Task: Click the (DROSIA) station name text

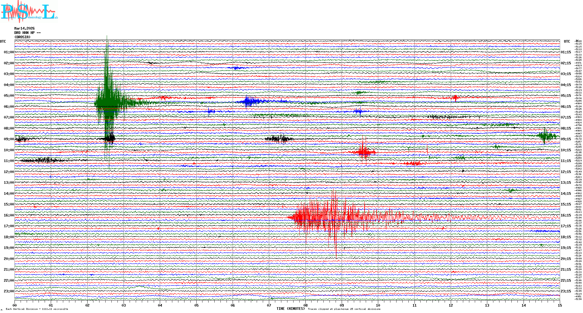Action: tap(22, 37)
